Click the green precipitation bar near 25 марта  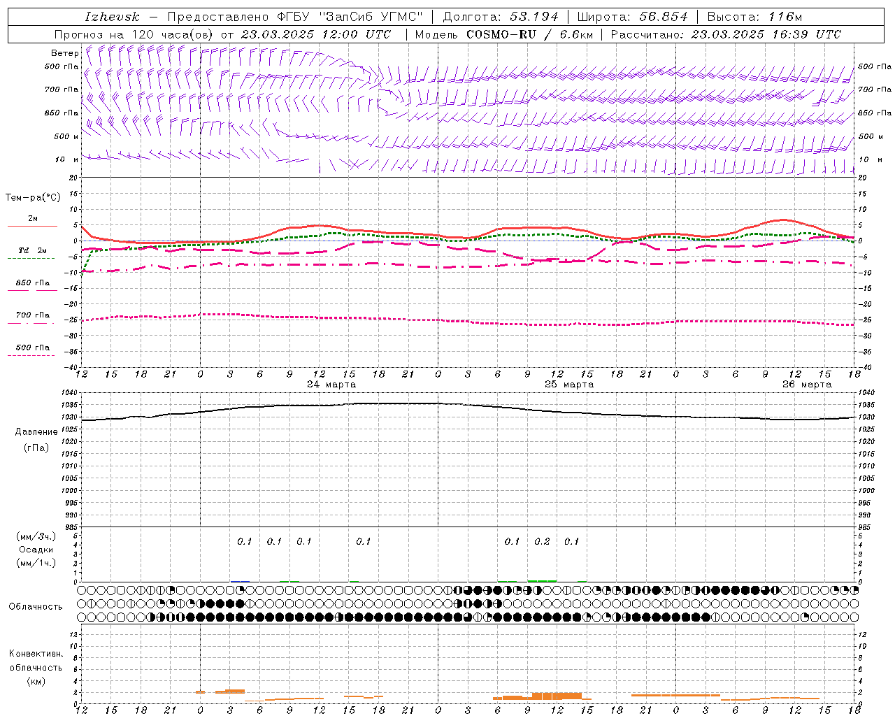(542, 580)
